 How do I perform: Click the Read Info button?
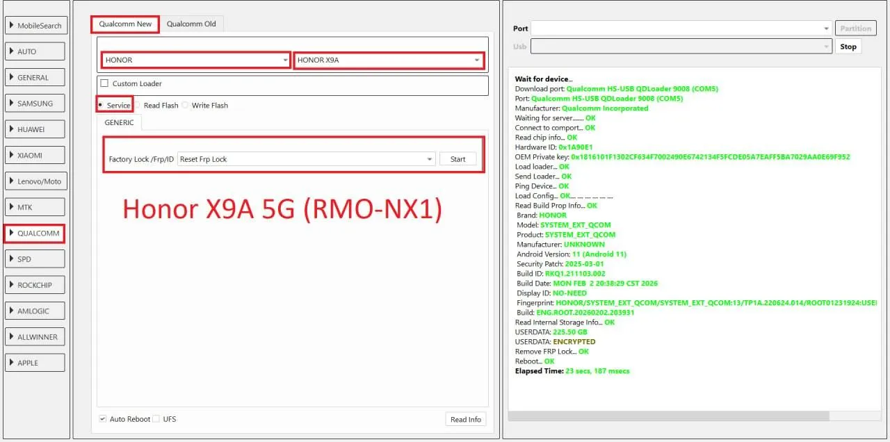[465, 419]
